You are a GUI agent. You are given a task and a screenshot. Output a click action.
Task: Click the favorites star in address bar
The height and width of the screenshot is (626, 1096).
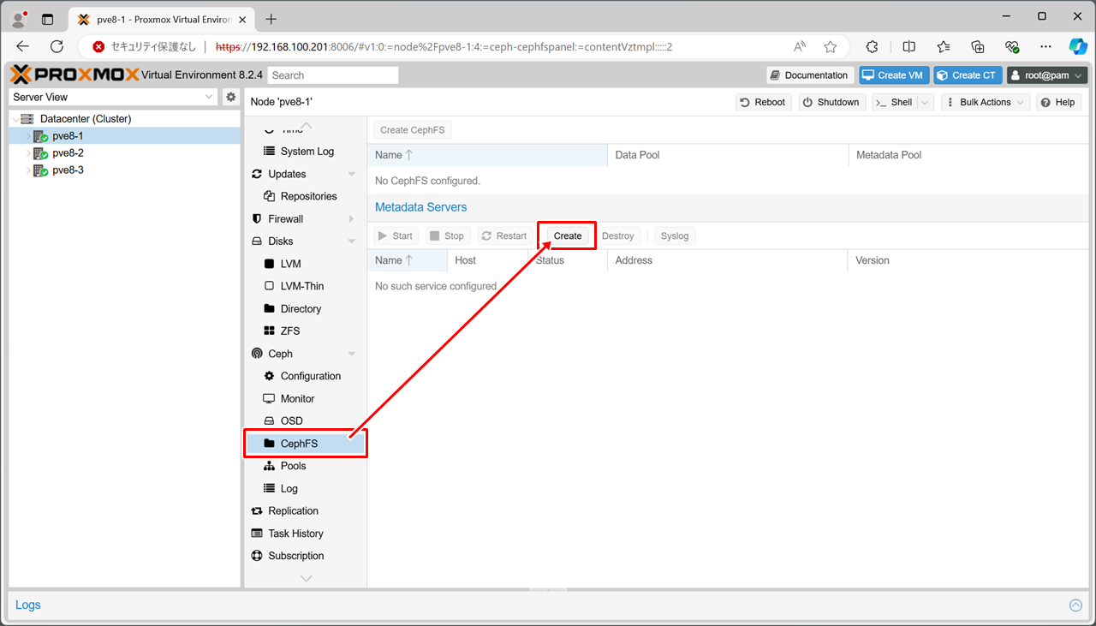830,47
